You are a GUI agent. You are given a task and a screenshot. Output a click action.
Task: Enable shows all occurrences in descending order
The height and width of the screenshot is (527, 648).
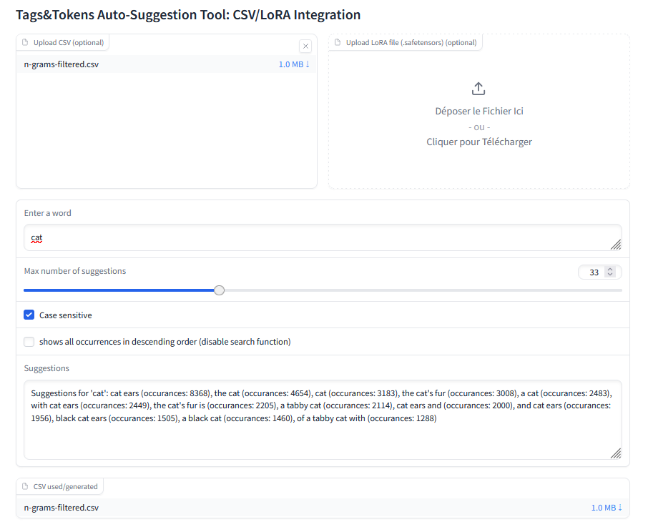29,342
